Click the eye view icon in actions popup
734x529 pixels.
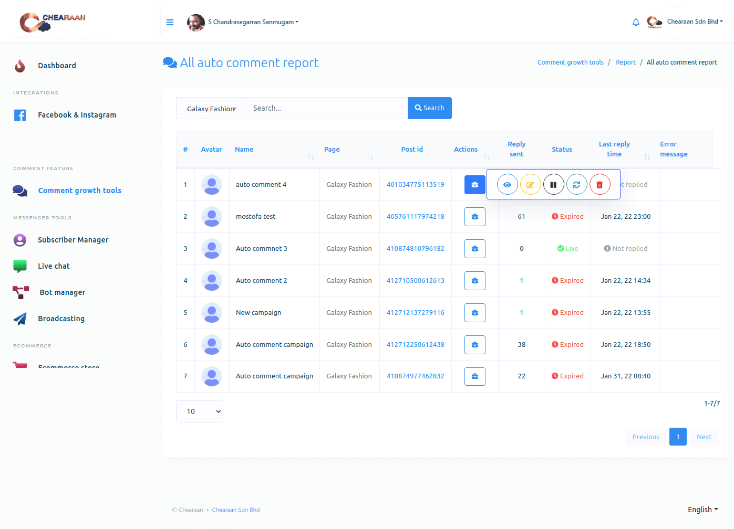tap(507, 185)
